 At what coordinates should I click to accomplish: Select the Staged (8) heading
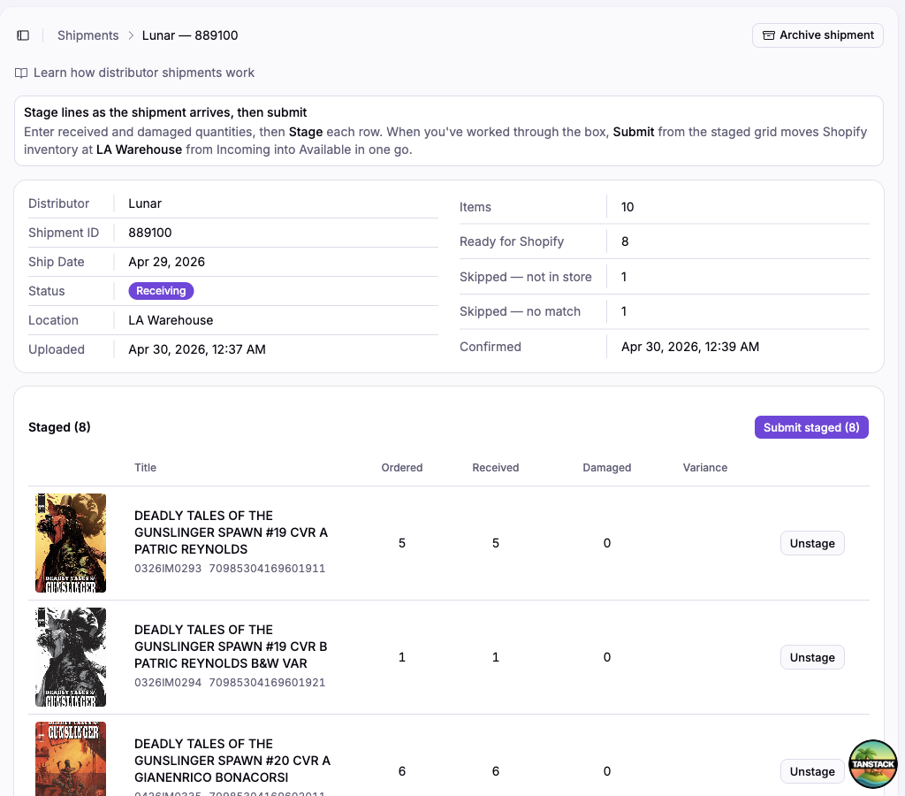pyautogui.click(x=59, y=427)
